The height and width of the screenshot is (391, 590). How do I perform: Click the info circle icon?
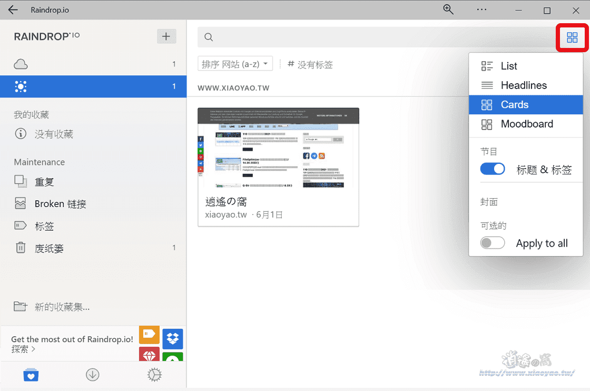click(x=21, y=133)
